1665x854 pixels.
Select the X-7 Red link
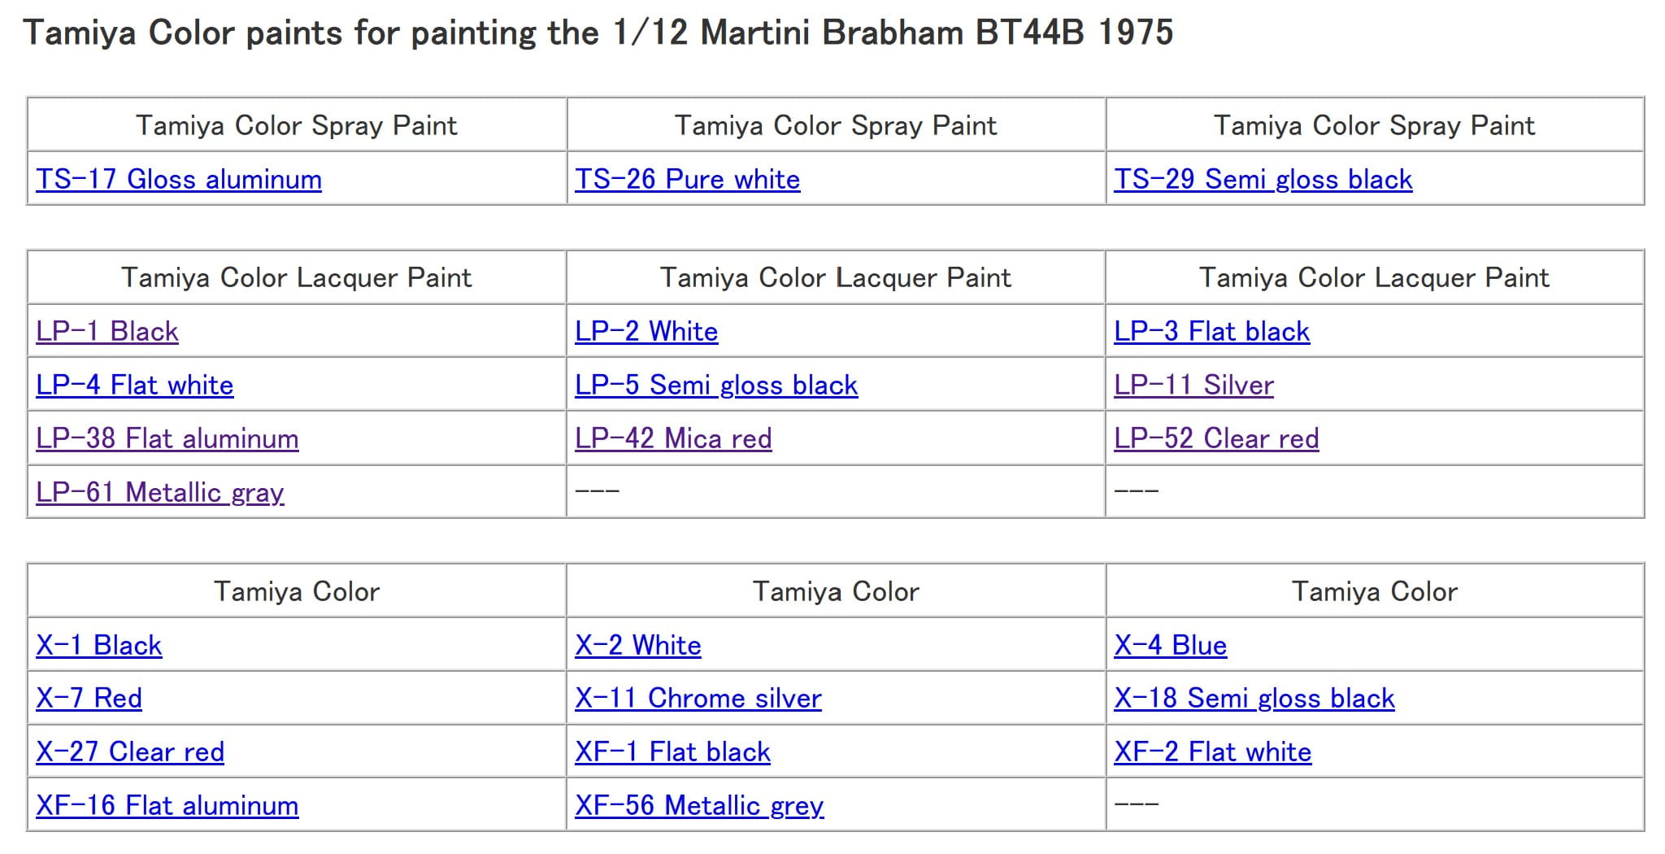click(89, 698)
